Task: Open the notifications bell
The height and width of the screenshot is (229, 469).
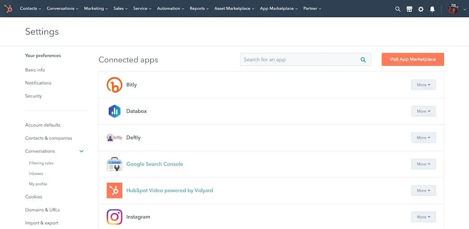Action: pos(432,9)
